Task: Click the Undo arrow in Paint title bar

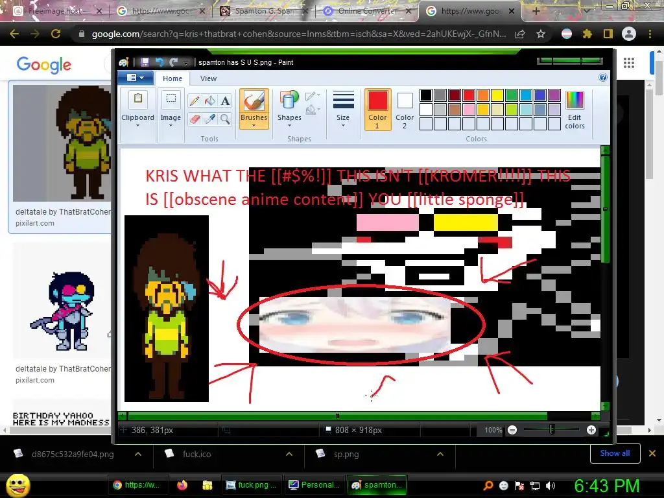Action: (160, 62)
